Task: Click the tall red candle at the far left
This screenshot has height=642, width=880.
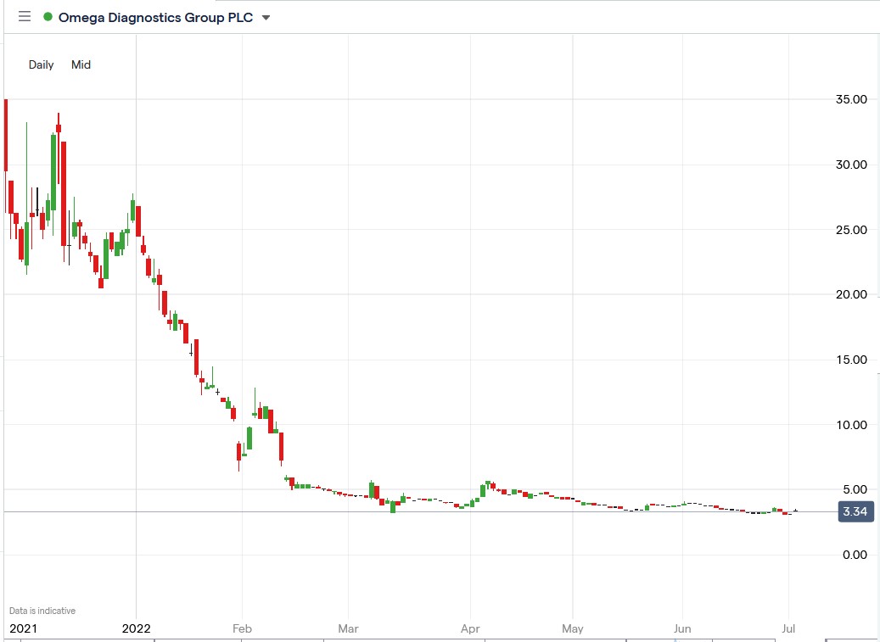Action: 4,136
